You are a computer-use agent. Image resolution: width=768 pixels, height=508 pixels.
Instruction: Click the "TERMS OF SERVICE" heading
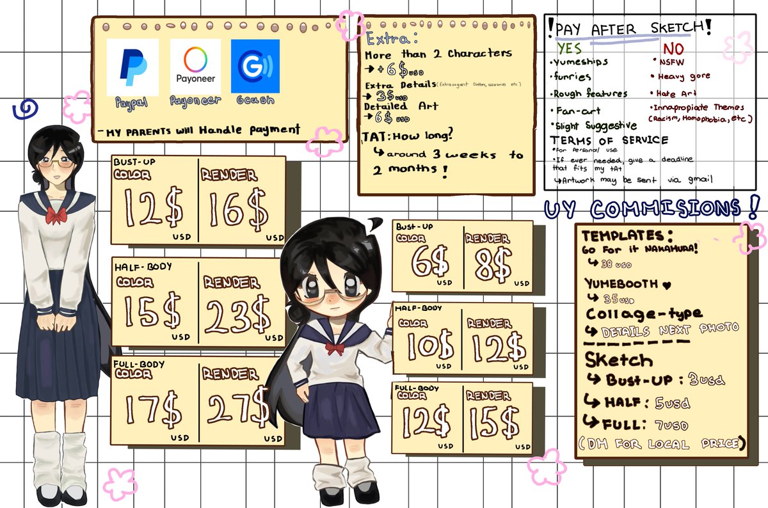(x=609, y=140)
